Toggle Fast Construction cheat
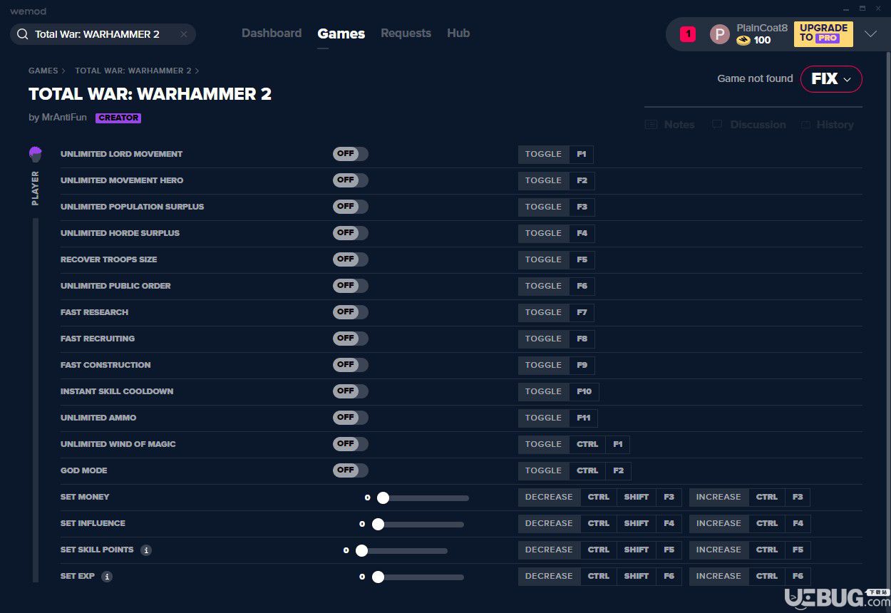This screenshot has width=891, height=613. [x=351, y=365]
